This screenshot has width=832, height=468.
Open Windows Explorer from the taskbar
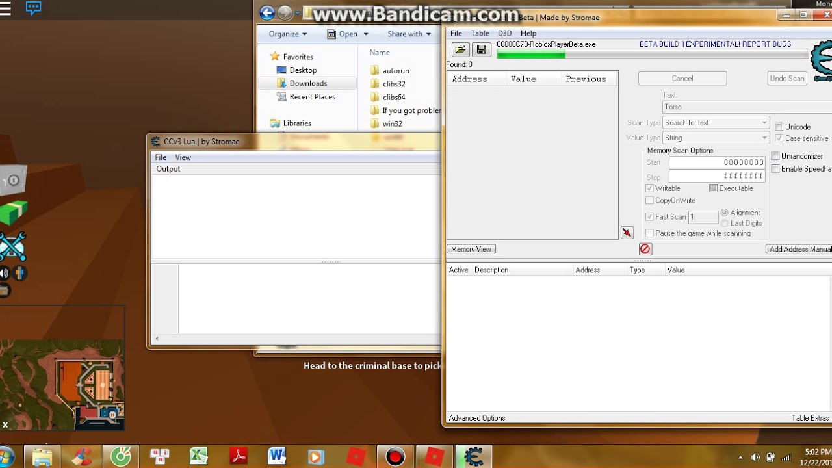(42, 457)
